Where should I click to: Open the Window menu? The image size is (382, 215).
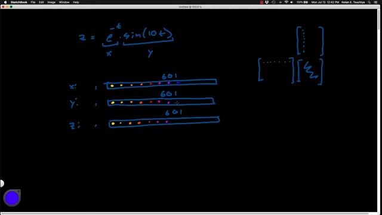(x=64, y=2)
